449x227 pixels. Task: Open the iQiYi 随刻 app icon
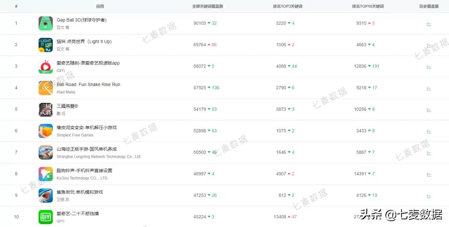(46, 66)
